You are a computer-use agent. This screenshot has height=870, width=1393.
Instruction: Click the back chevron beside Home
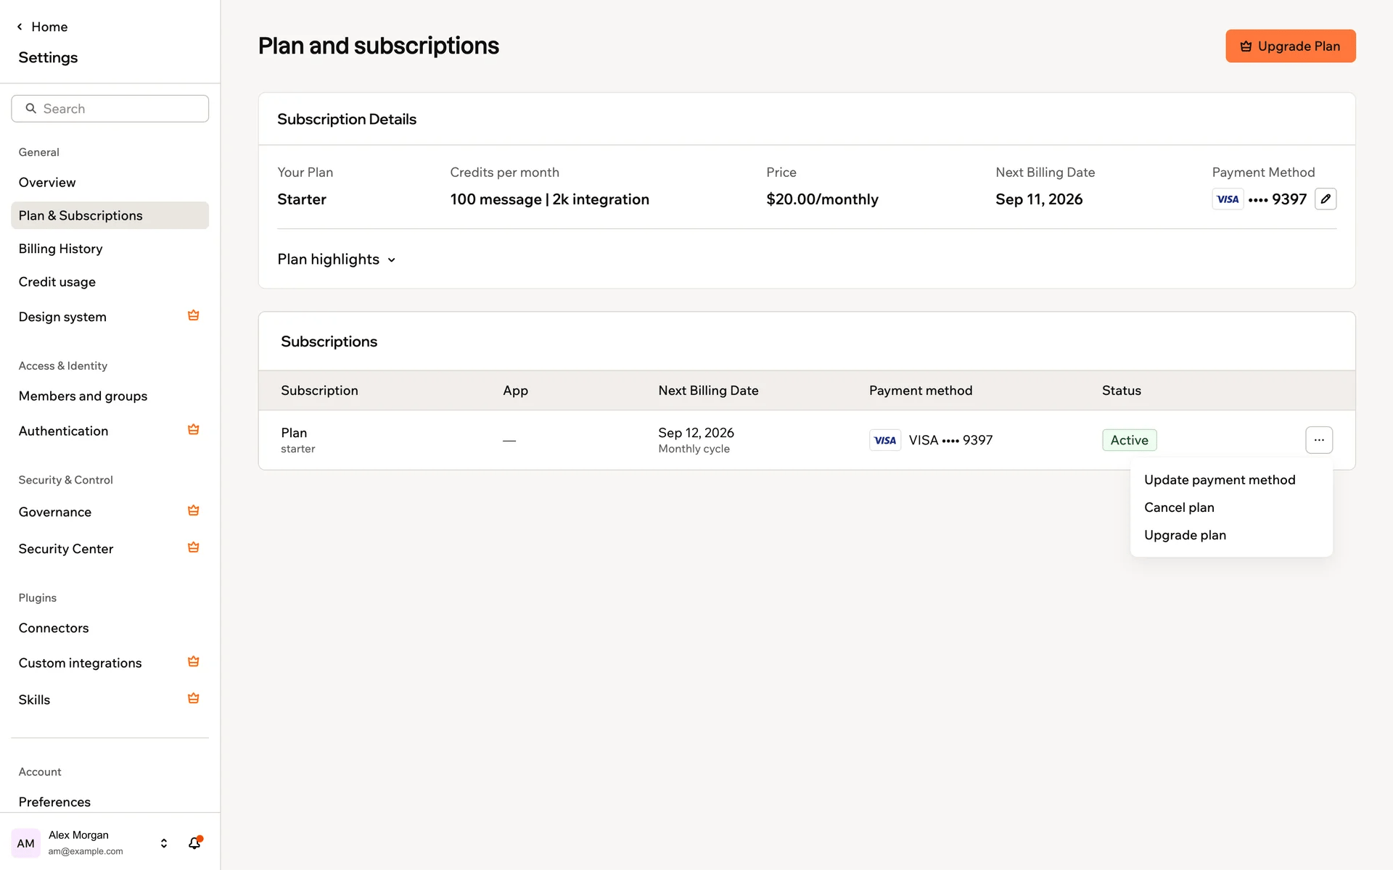[x=20, y=27]
